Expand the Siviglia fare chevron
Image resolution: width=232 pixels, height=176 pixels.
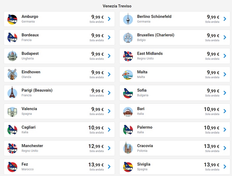click(225, 166)
